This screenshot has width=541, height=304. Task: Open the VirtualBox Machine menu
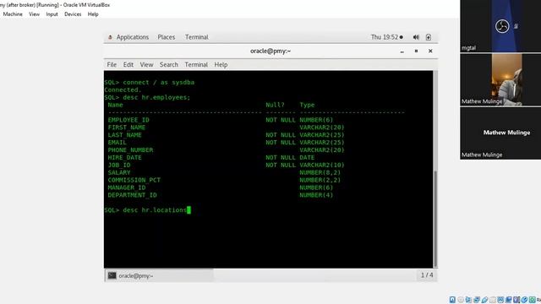point(13,14)
